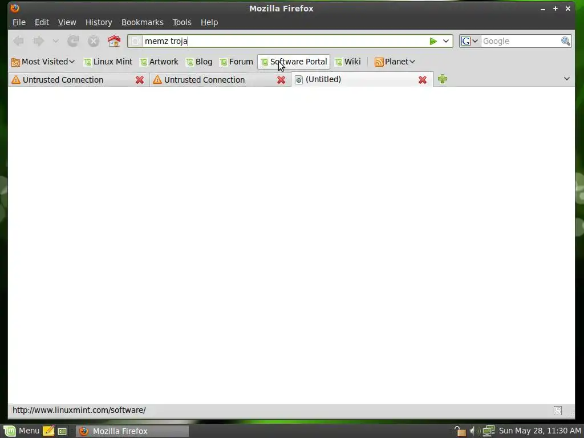Viewport: 584px width, 438px height.
Task: Maximize the Firefox window
Action: (555, 8)
